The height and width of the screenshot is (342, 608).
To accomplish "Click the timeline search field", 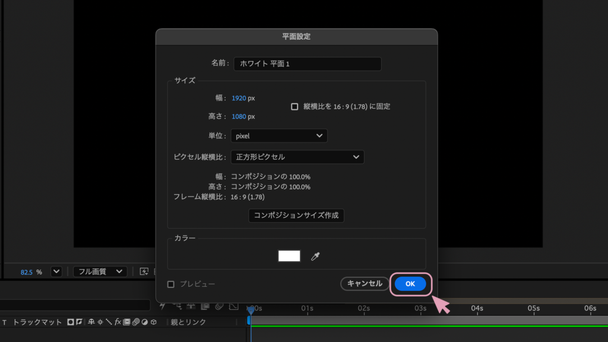I will [x=74, y=305].
